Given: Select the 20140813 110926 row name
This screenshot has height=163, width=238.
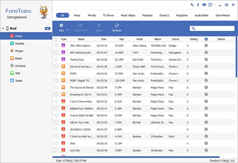Looking at the screenshot, I should (x=80, y=129).
